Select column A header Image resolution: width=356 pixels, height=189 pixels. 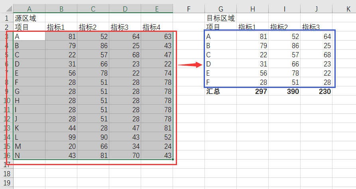tap(29, 9)
